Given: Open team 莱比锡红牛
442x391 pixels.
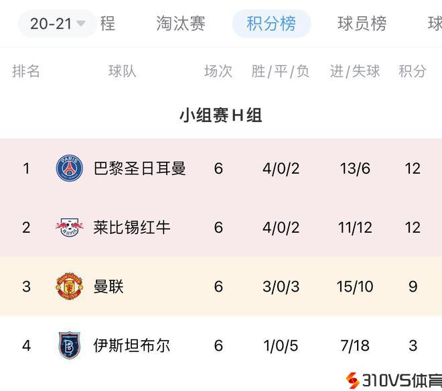Looking at the screenshot, I should pyautogui.click(x=132, y=227).
